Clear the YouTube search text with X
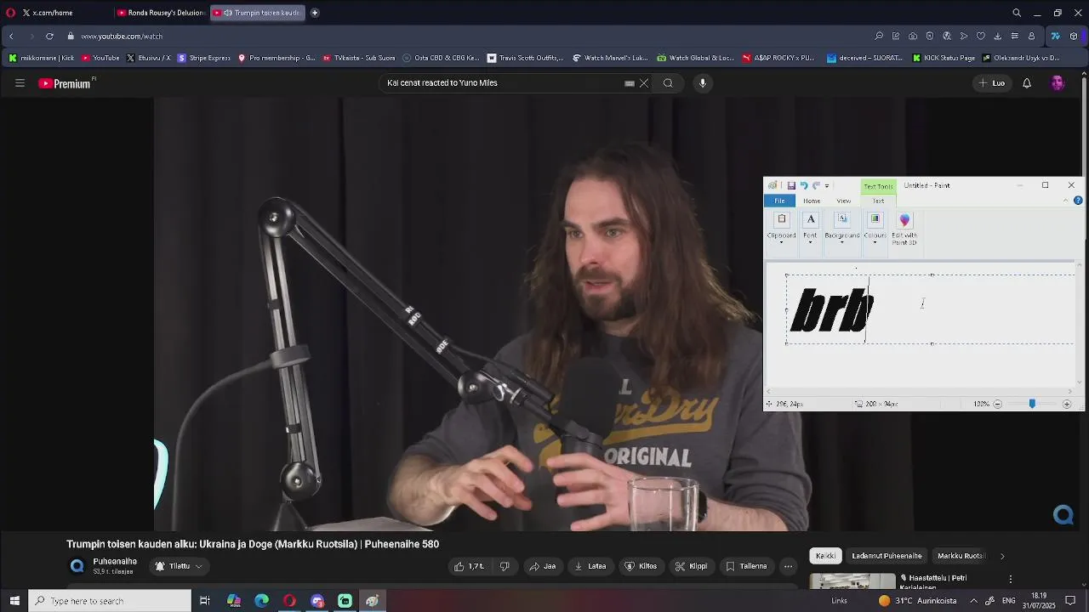Image resolution: width=1089 pixels, height=612 pixels. 644,83
